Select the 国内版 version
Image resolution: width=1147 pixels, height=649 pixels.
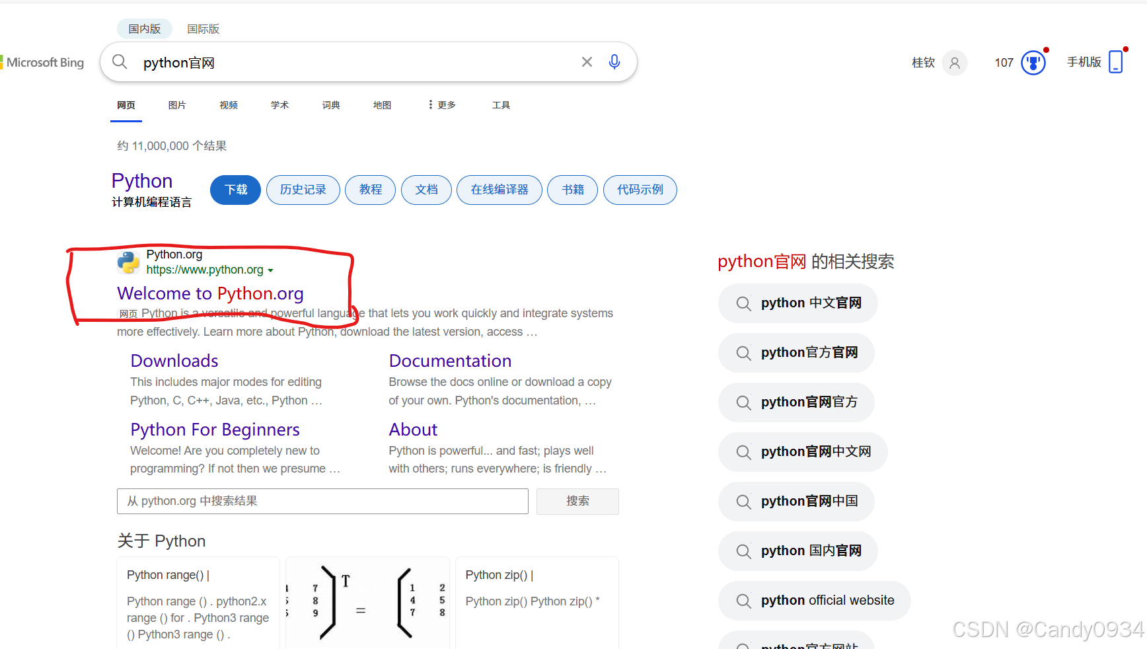coord(144,28)
